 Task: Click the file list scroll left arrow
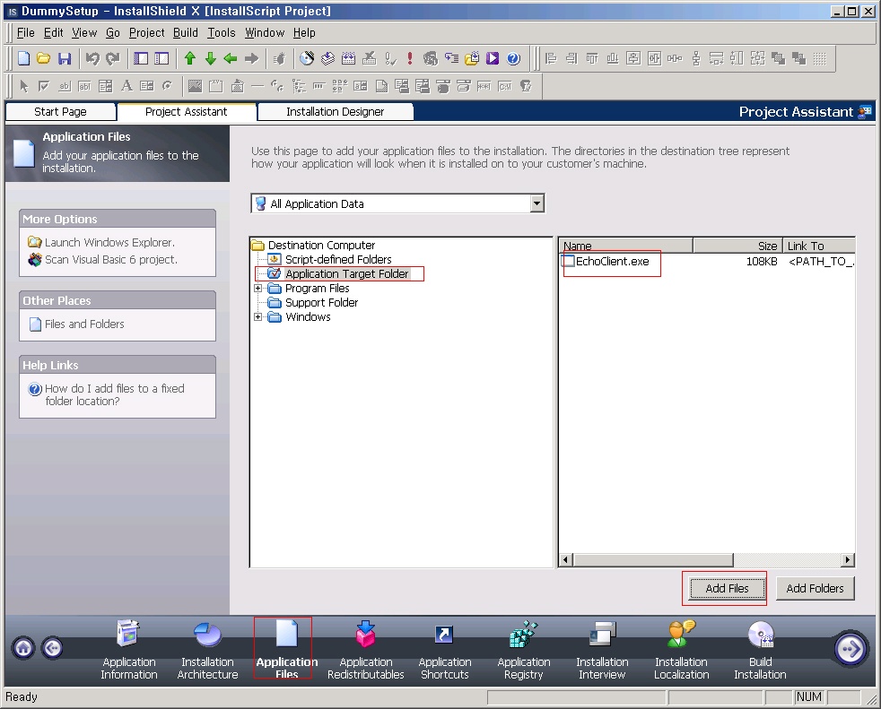[x=566, y=559]
